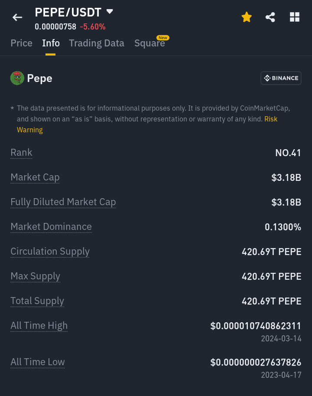The height and width of the screenshot is (396, 312).
Task: Select the Pepe coin logo
Action: tap(17, 78)
